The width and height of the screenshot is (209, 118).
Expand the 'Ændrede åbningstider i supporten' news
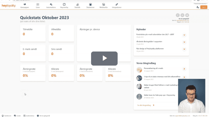(x=184, y=42)
